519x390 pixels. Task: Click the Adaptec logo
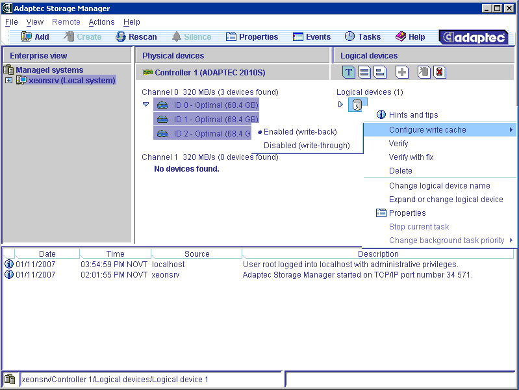474,37
